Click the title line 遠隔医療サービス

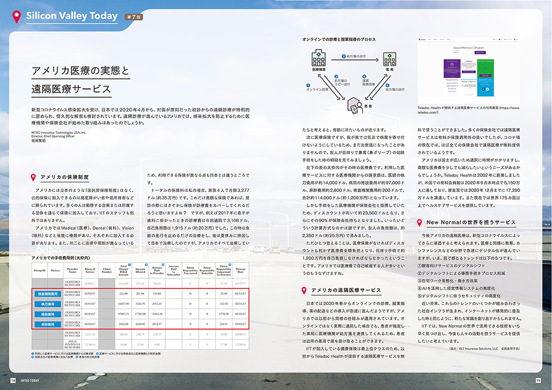tap(71, 89)
